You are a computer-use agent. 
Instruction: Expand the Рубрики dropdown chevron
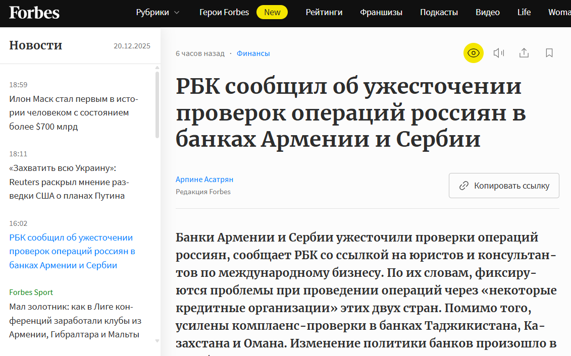(x=177, y=13)
